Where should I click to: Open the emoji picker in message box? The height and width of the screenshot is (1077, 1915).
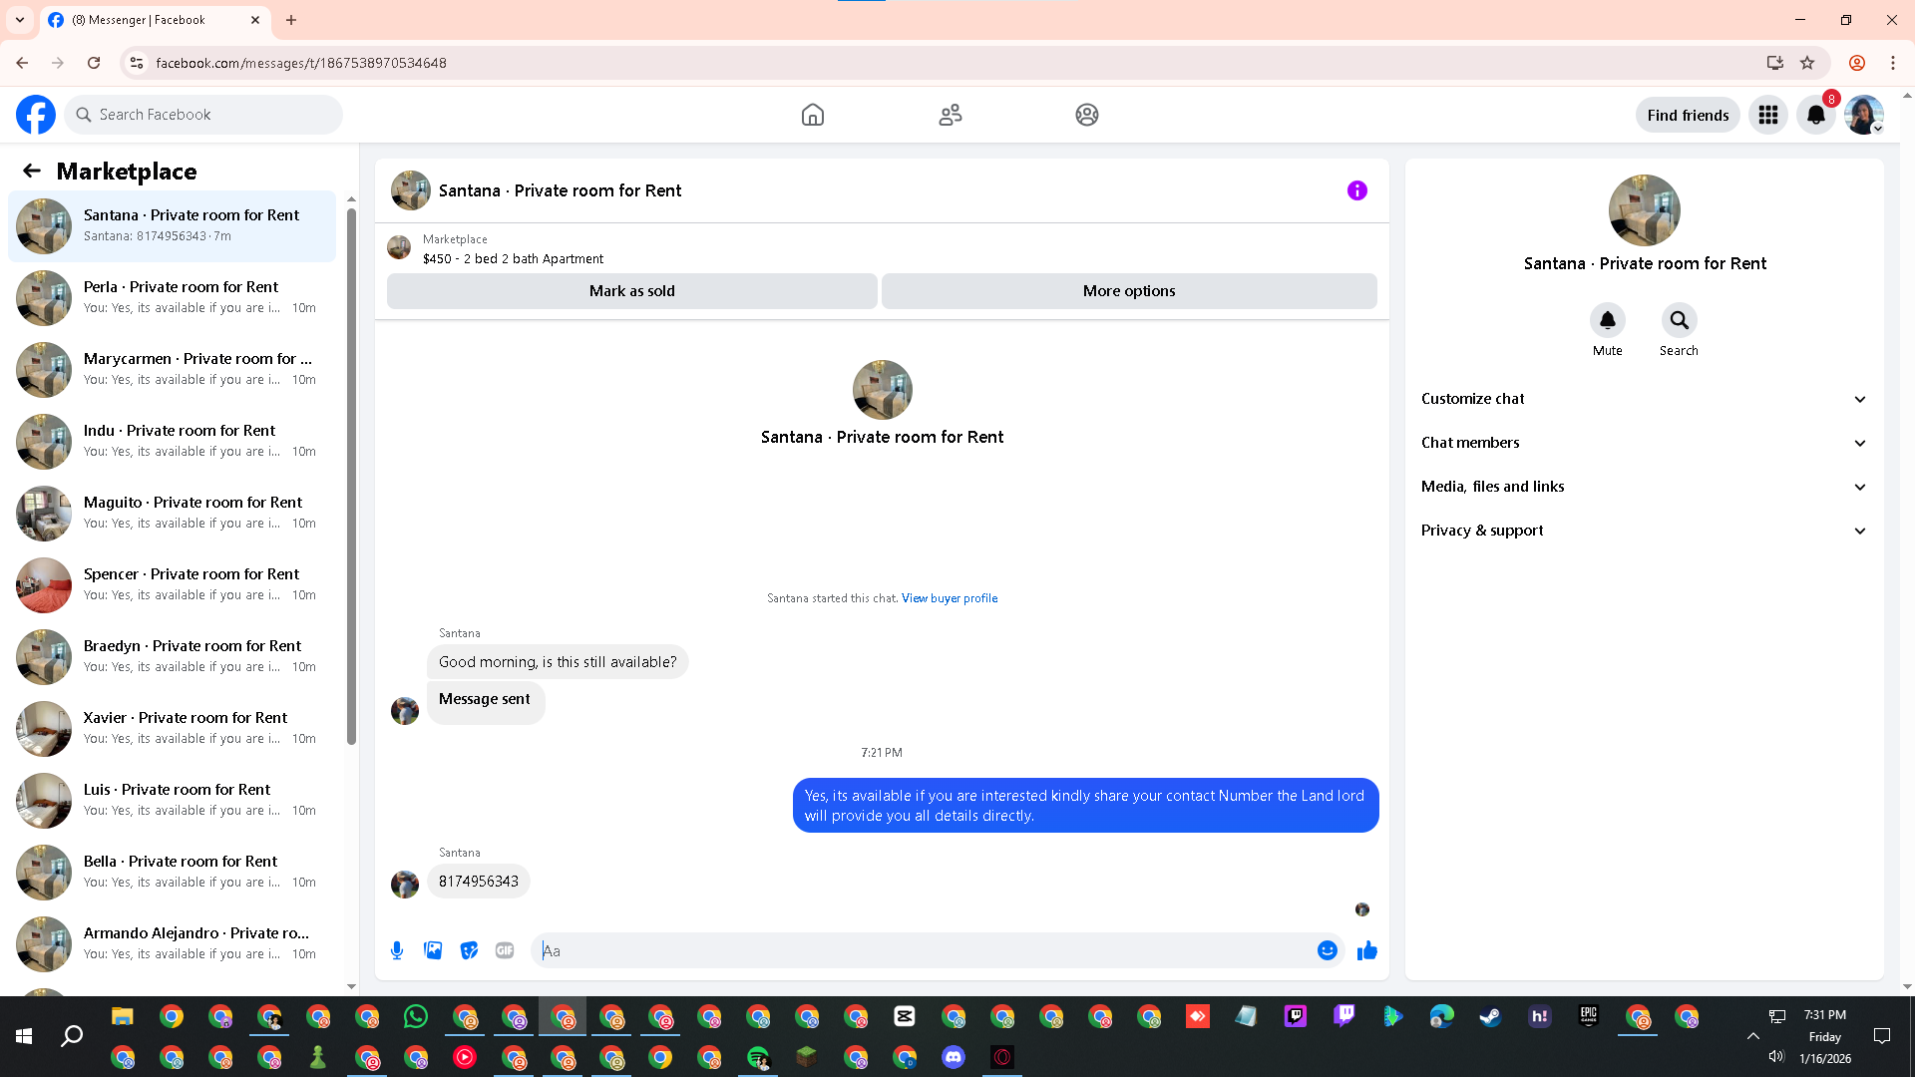tap(1327, 950)
